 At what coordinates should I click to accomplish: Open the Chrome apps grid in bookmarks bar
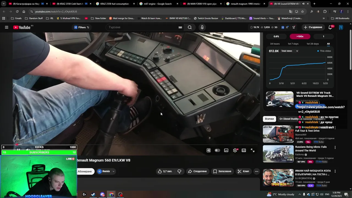[4, 18]
